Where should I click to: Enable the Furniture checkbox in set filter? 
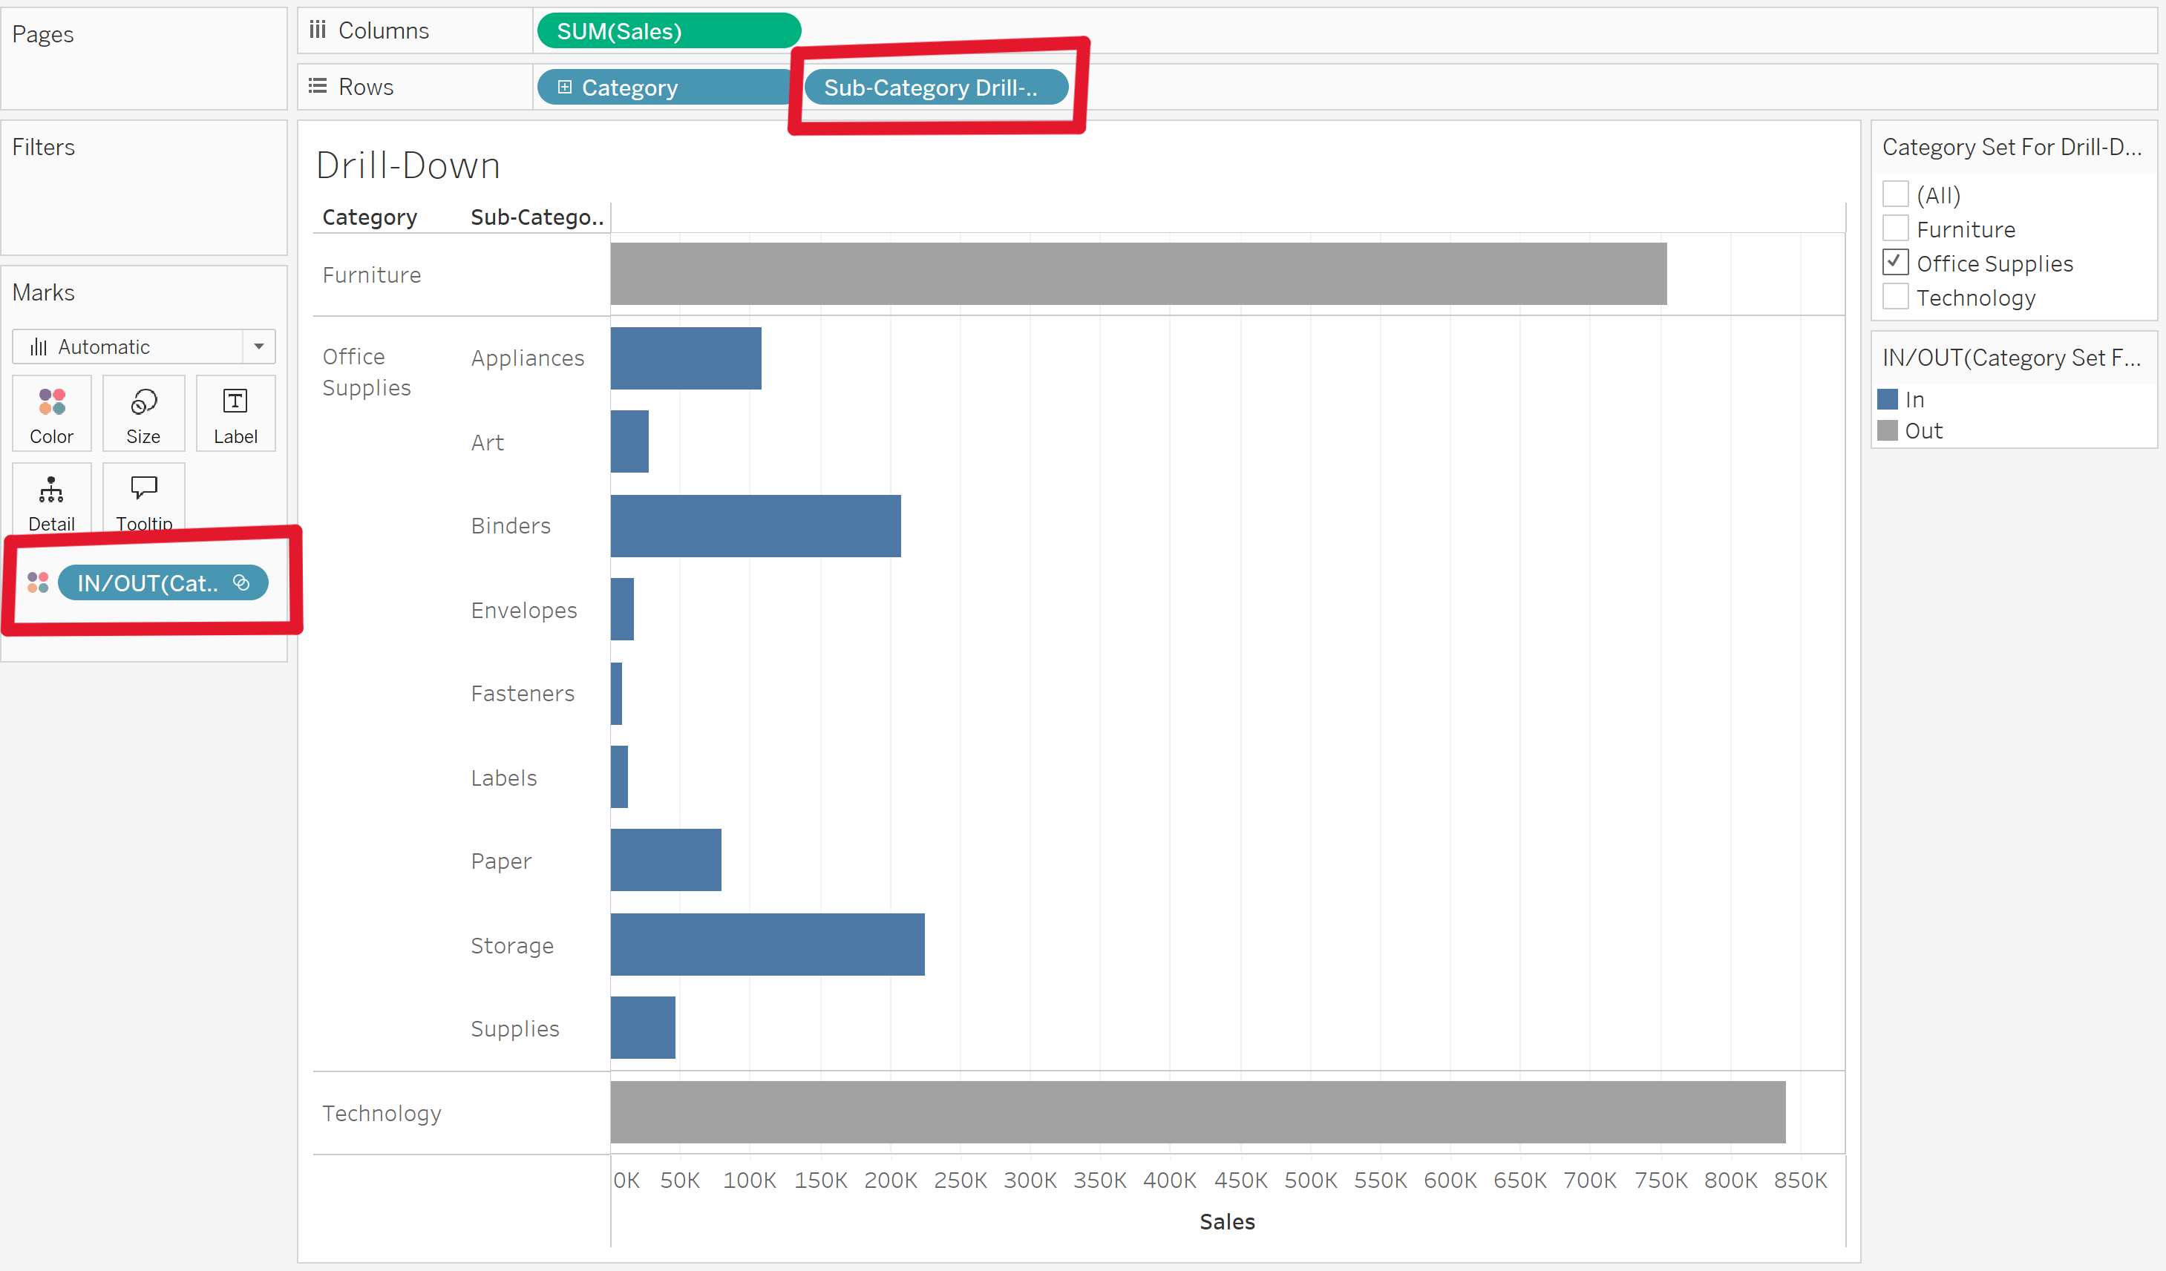[1894, 229]
